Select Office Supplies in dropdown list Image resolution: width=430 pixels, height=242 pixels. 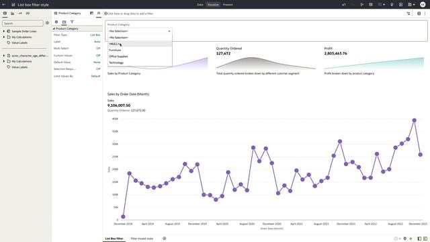coord(140,56)
